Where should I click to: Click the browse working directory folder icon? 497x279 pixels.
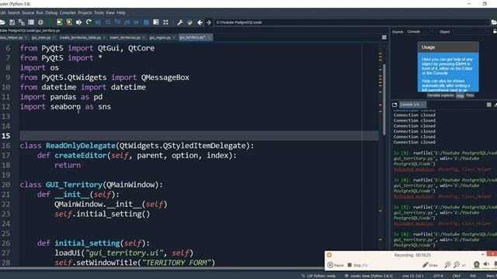pyautogui.click(x=494, y=22)
